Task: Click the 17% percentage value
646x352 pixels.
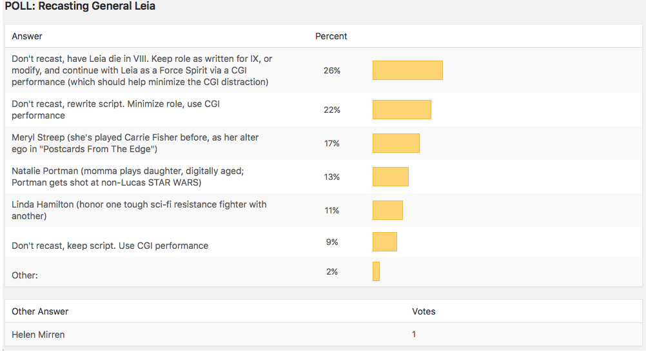Action: [x=332, y=143]
